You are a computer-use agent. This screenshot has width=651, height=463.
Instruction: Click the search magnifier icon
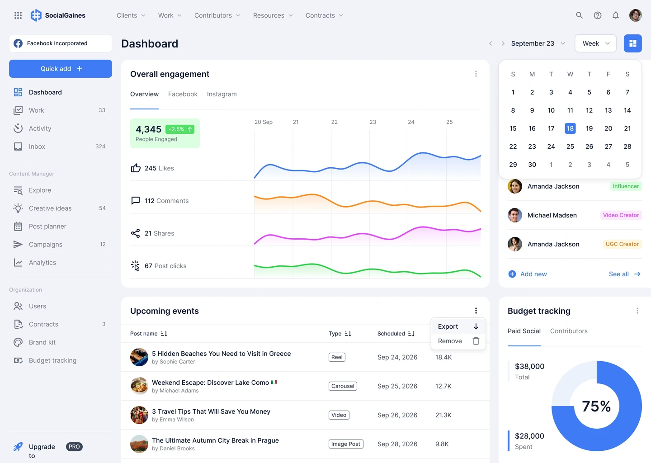coord(579,15)
